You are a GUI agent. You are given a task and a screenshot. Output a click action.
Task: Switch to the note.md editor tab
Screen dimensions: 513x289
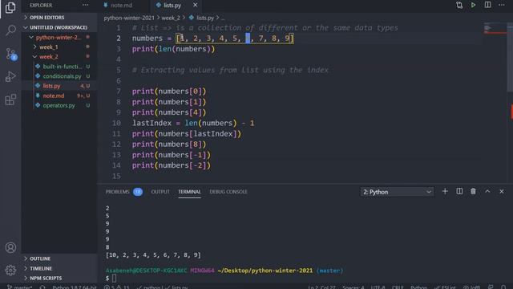point(121,6)
